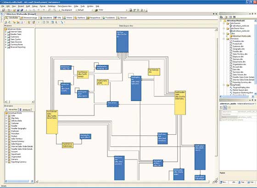Image resolution: width=257 pixels, height=188 pixels.
Task: Collapse the Mining Models folder
Action: 224,85
